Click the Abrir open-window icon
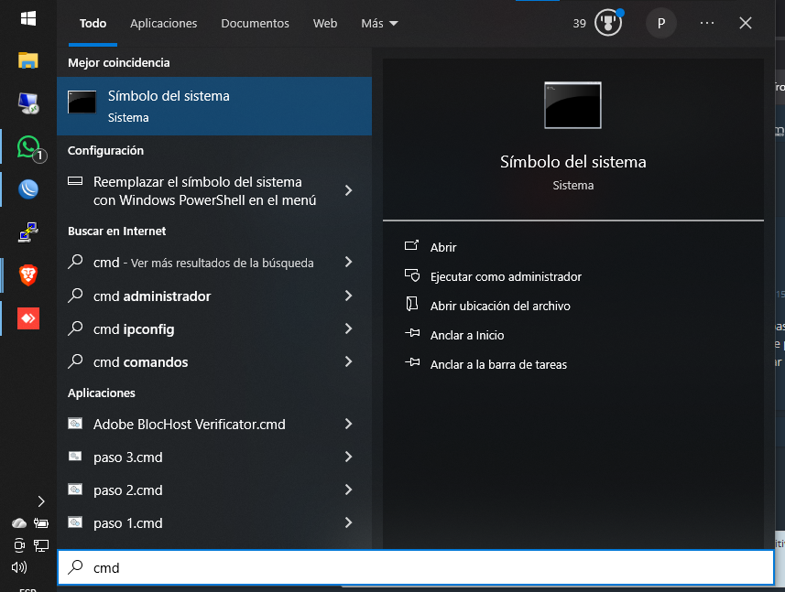The image size is (785, 592). coord(411,245)
